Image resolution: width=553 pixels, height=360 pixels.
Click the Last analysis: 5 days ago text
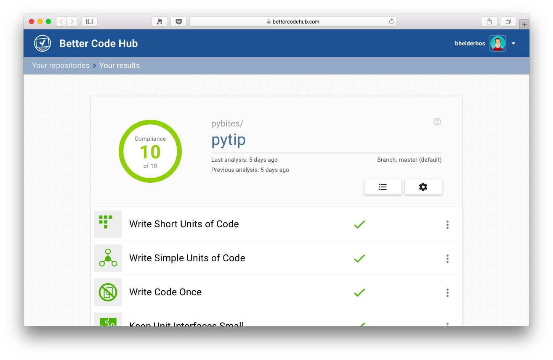pos(245,160)
